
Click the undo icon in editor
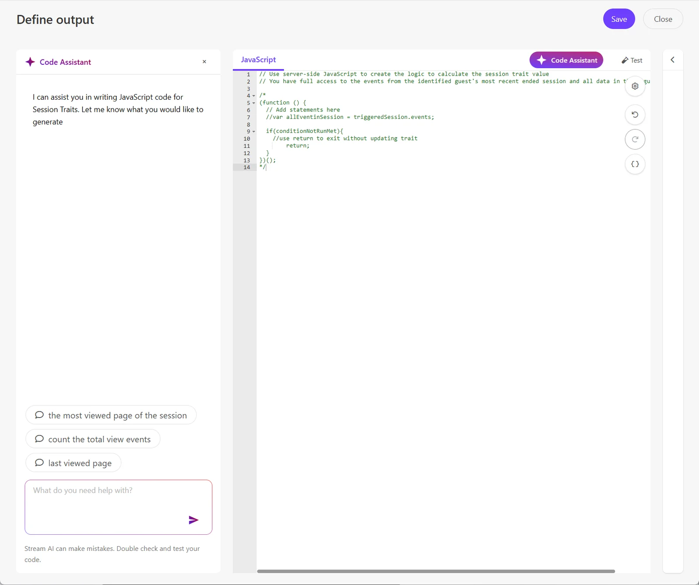pyautogui.click(x=635, y=115)
